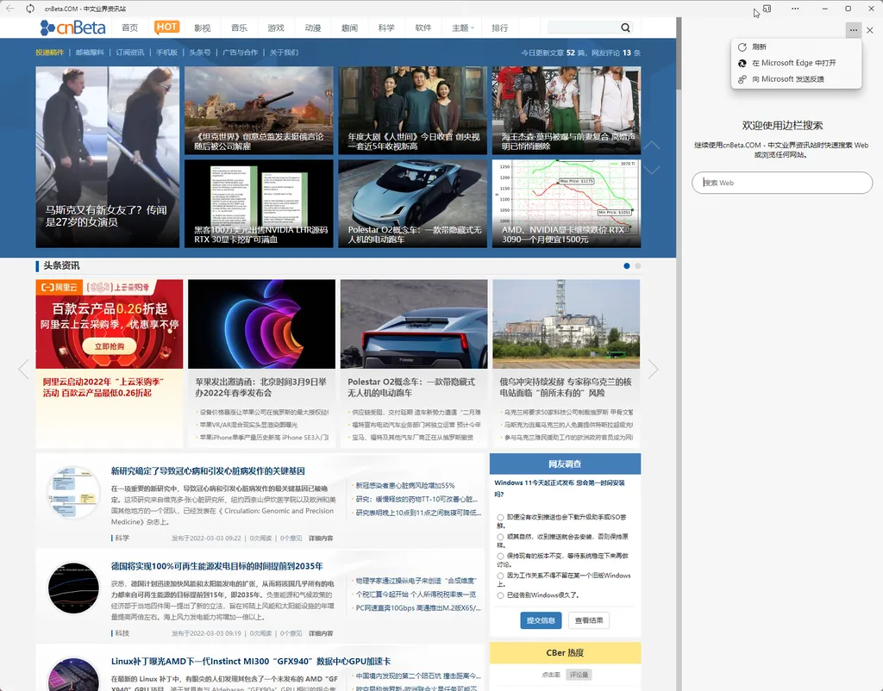Close the sidebar search panel with X

coord(870,29)
